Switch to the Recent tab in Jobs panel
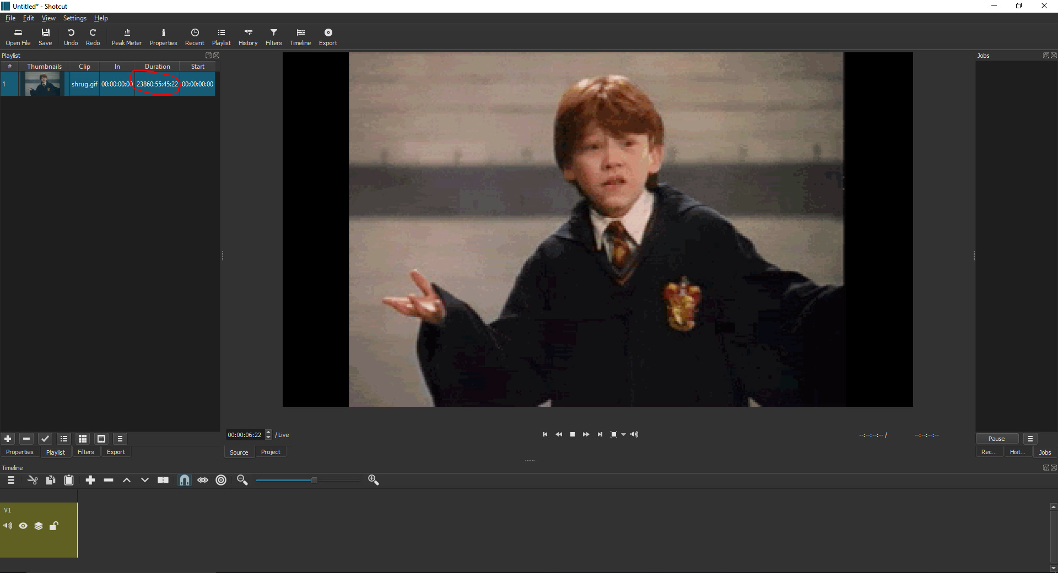The height and width of the screenshot is (573, 1058). (x=989, y=452)
